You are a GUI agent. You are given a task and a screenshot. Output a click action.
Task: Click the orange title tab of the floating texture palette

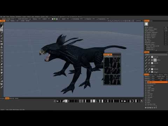(108, 55)
